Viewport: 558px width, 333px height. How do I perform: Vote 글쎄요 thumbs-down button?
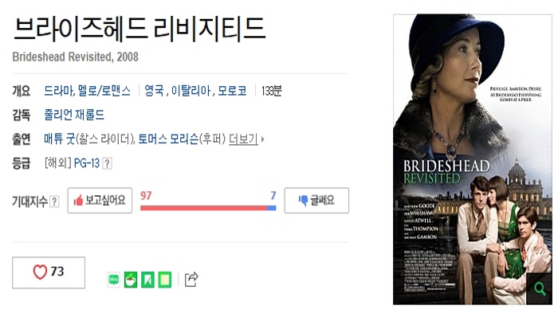(316, 200)
